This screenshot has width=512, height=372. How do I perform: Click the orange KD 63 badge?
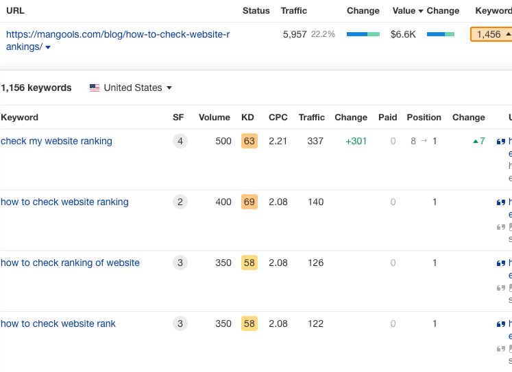249,142
